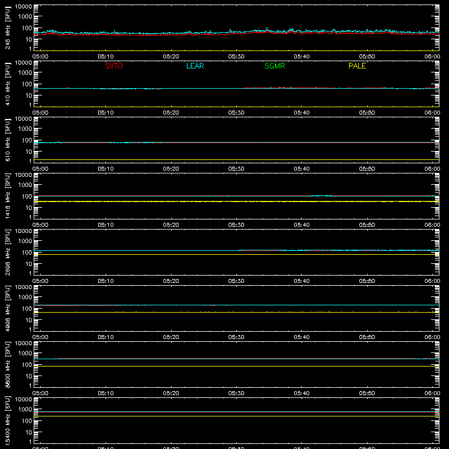Click the red SVTO legend label

pyautogui.click(x=114, y=66)
